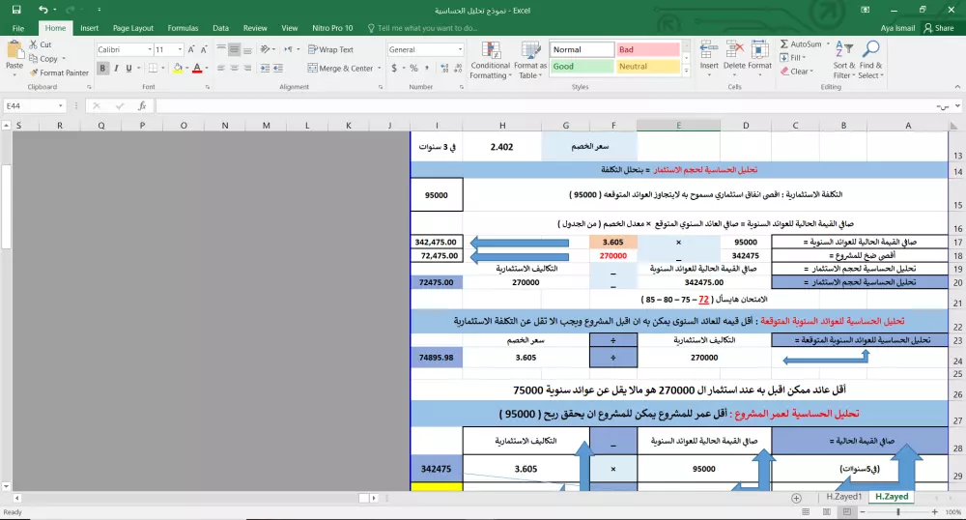The width and height of the screenshot is (966, 520).
Task: Click the Save icon in title bar
Action: point(16,10)
